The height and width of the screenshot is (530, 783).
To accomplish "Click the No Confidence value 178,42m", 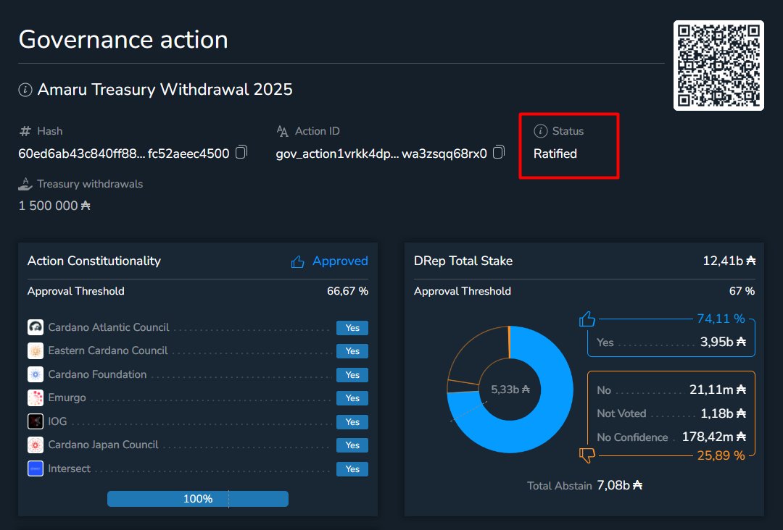I will pos(714,437).
